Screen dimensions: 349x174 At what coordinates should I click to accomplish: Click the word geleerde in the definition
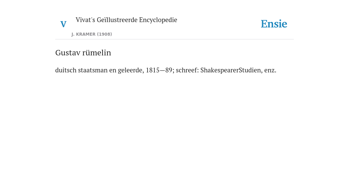coord(131,70)
